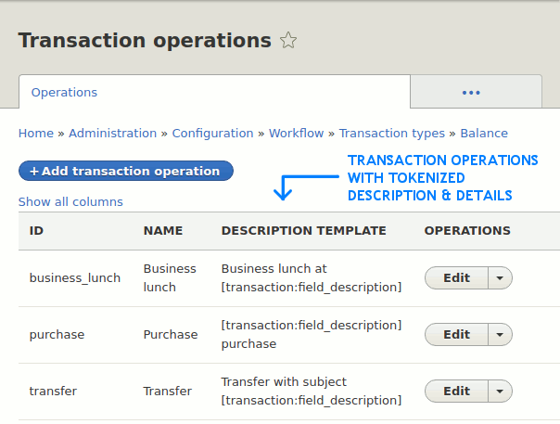Open Transaction types breadcrumb link
The height and width of the screenshot is (424, 560).
pyautogui.click(x=392, y=133)
